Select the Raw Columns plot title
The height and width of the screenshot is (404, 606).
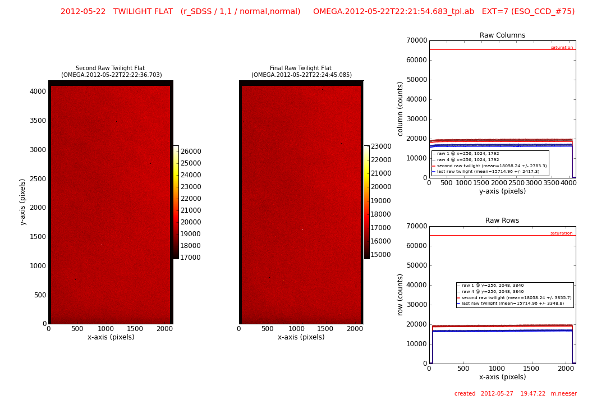(502, 35)
